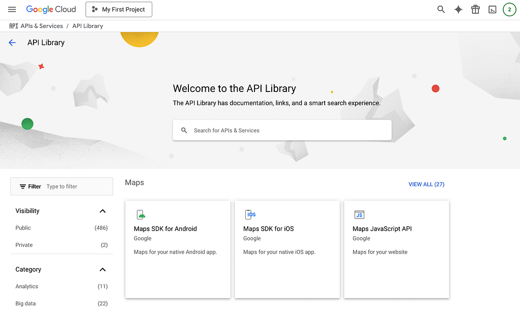Open the search magnifier in the top bar
Screen dimensions: 520x311
440,9
